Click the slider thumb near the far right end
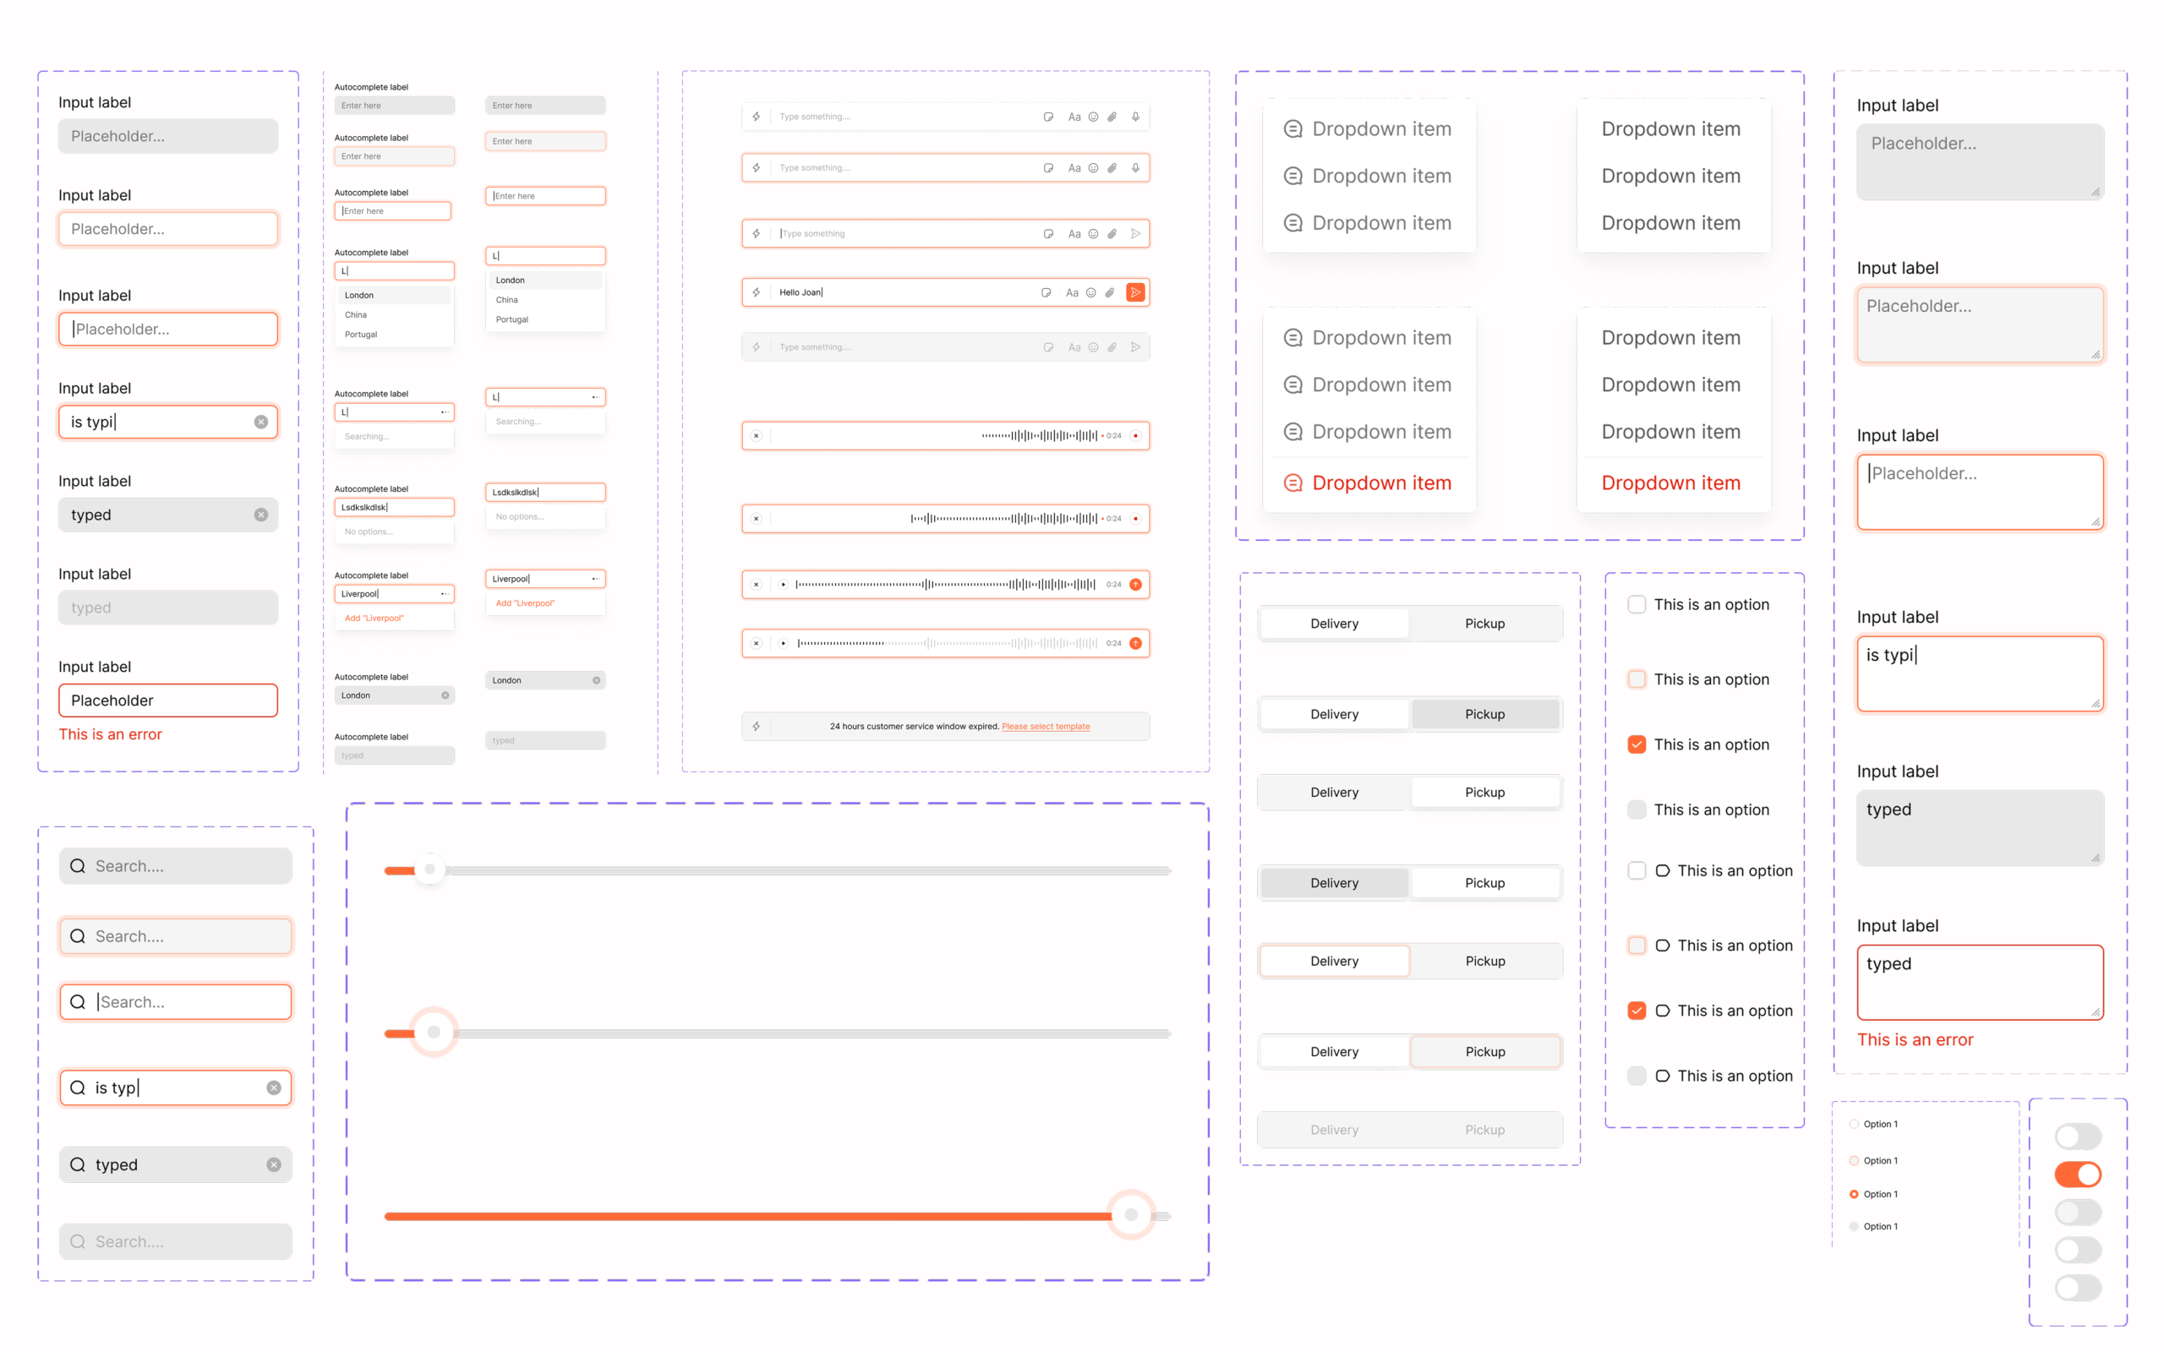The width and height of the screenshot is (2164, 1352). tap(1131, 1214)
